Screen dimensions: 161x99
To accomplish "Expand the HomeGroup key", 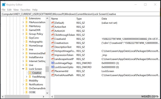I will tap(23, 46).
